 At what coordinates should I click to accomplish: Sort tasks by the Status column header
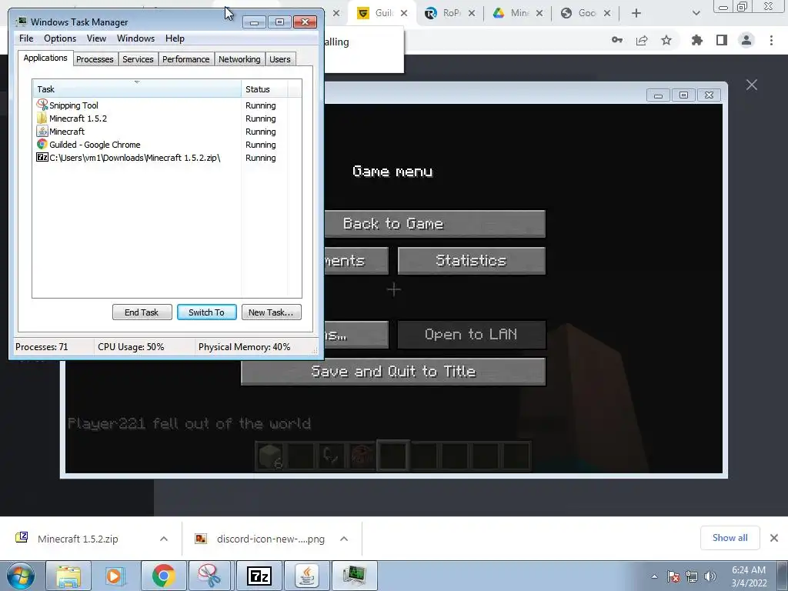tap(265, 89)
